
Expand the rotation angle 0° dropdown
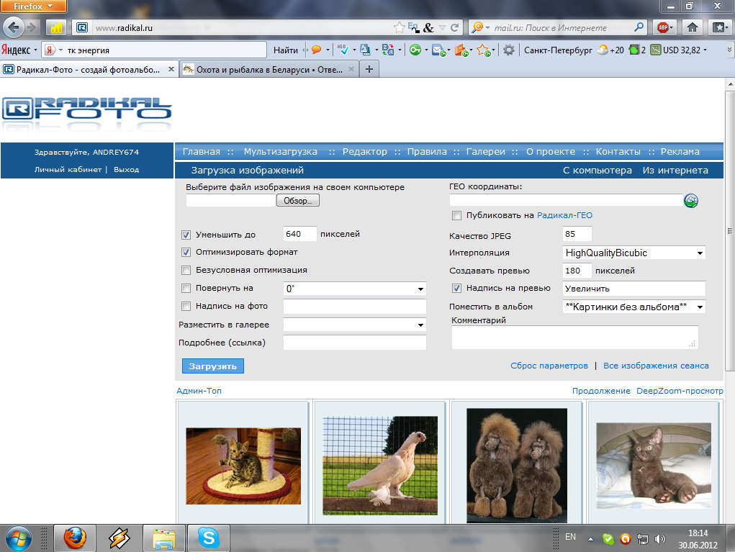coord(355,289)
